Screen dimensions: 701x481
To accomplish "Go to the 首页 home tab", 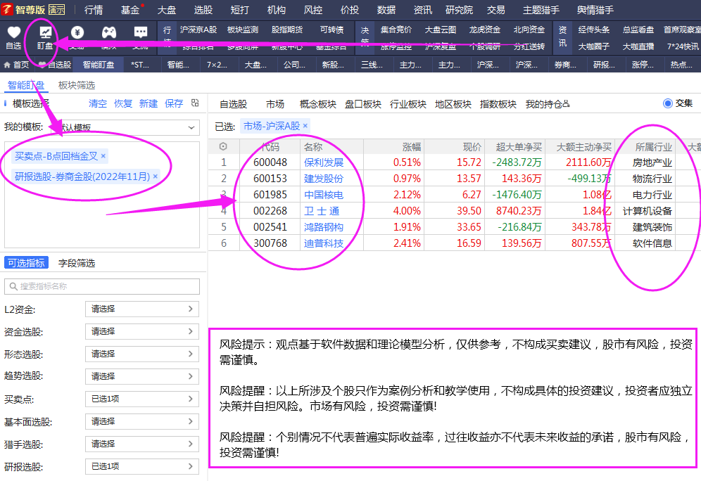I will click(17, 65).
